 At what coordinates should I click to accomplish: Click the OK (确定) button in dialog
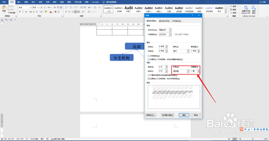184,115
